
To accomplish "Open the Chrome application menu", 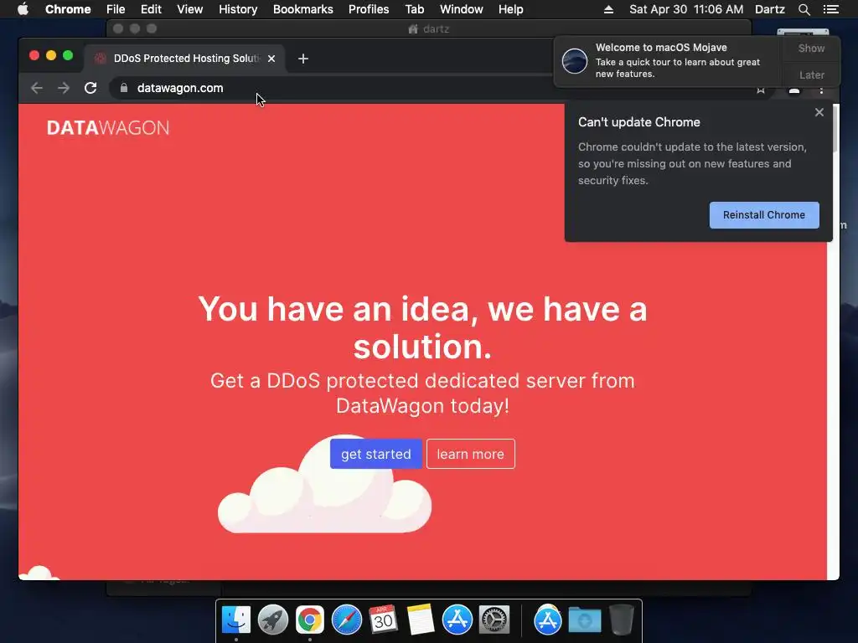I will [68, 9].
